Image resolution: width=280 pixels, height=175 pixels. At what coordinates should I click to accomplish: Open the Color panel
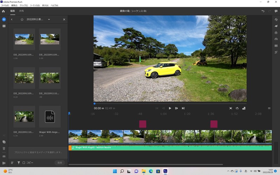(x=276, y=33)
